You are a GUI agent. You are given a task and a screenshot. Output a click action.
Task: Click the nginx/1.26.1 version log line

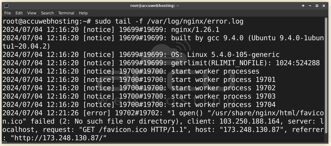(x=111, y=30)
